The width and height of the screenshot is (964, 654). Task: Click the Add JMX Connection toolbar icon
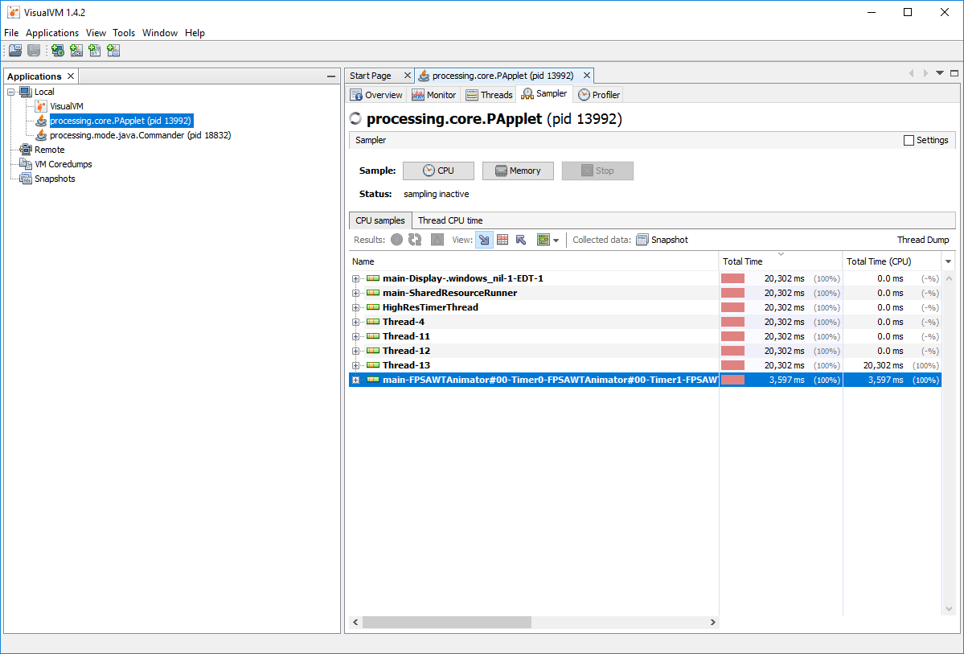pos(76,51)
